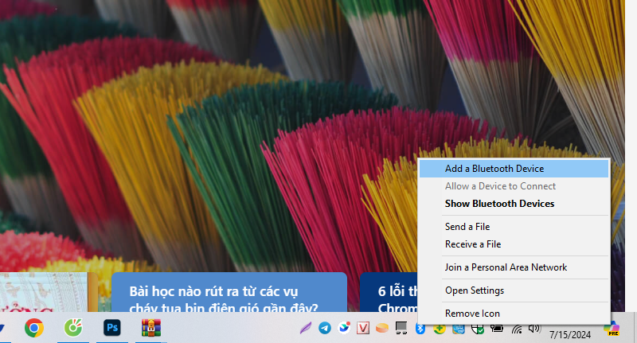Choose Remove Icon menu entry
Viewport: 637px width, 343px height.
472,314
